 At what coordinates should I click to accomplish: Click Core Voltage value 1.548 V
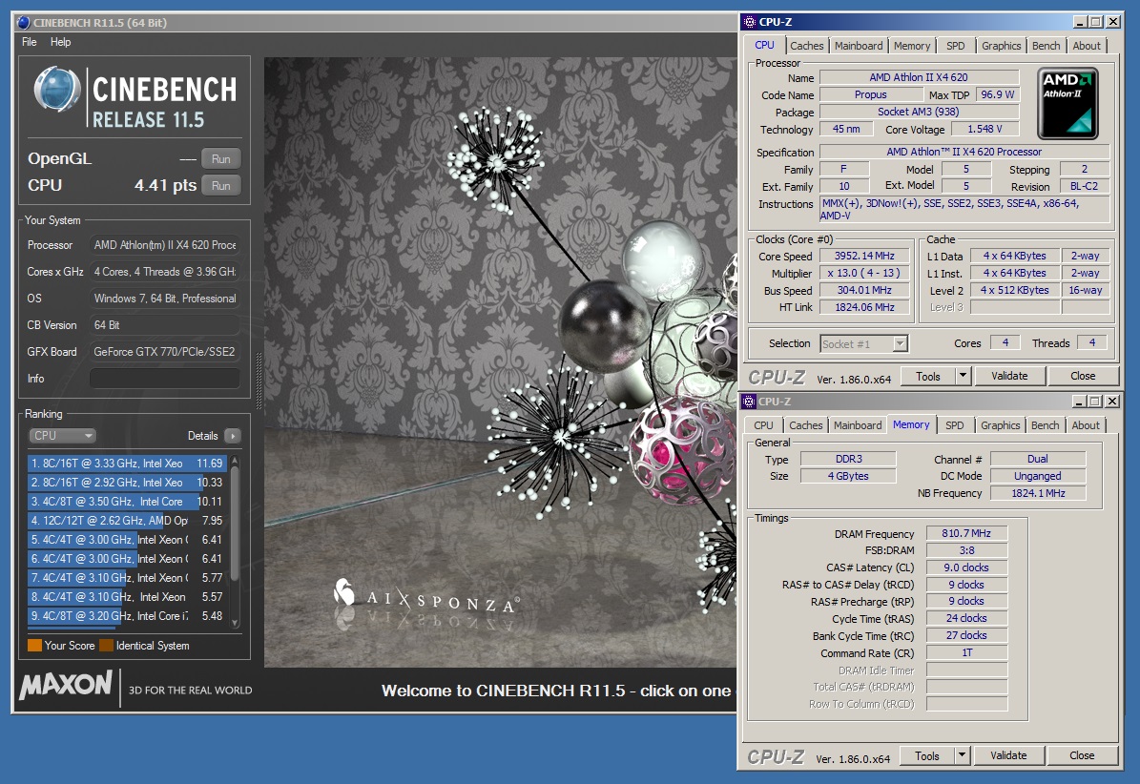pos(985,130)
